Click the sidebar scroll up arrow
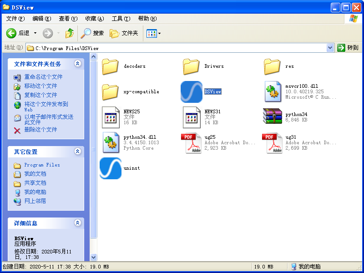The width and height of the screenshot is (364, 273). (x=93, y=56)
